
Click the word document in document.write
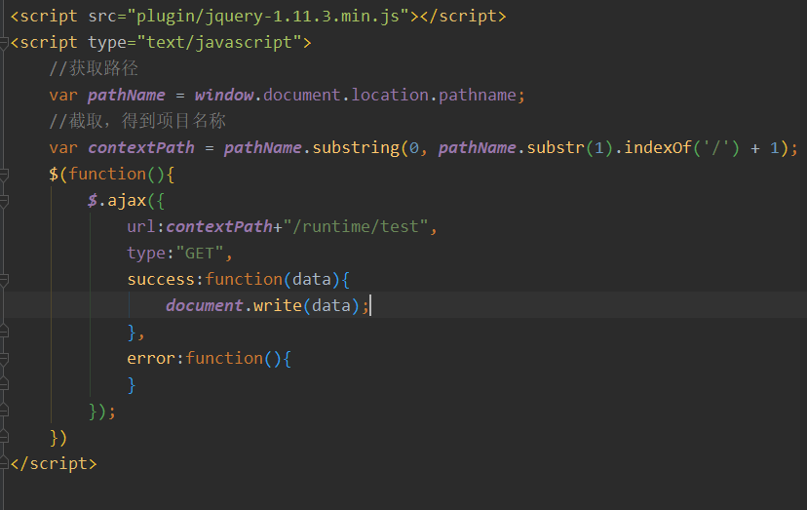[x=205, y=305]
